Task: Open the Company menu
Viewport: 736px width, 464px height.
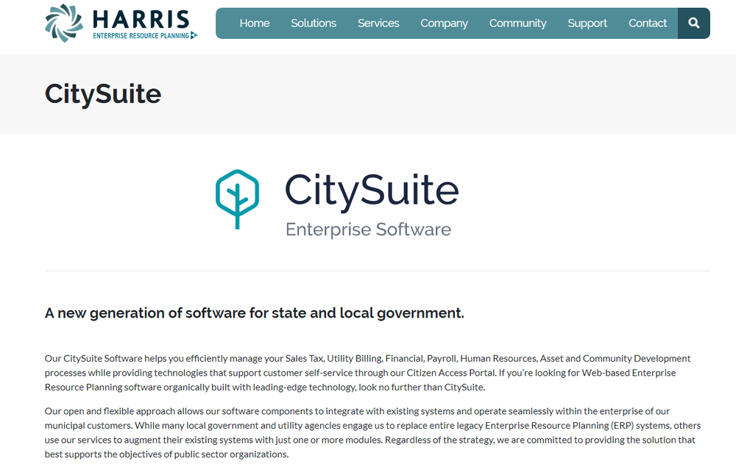Action: click(x=444, y=24)
